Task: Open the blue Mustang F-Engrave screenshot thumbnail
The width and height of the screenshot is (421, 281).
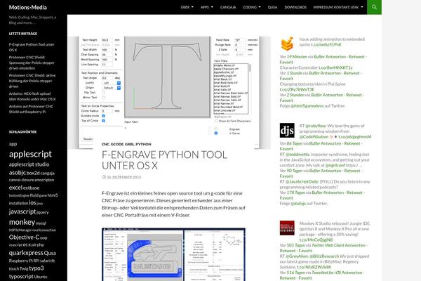Action: pos(173,254)
